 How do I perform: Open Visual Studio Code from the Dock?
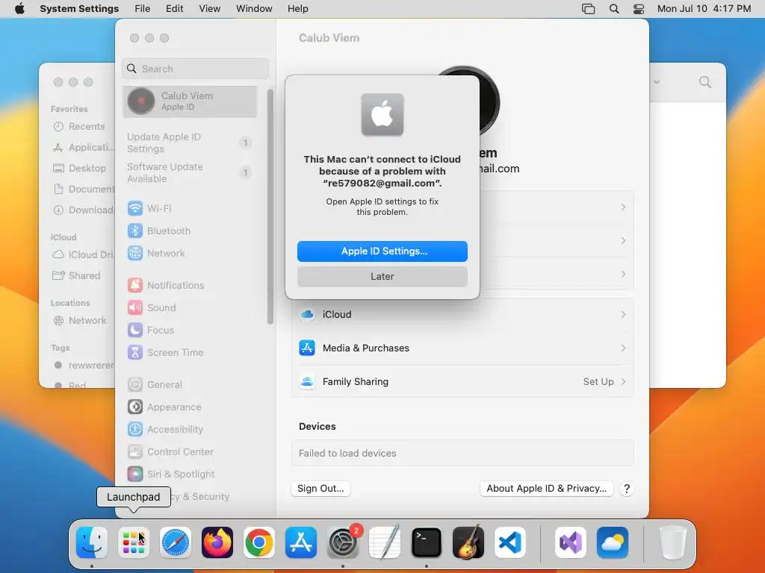510,542
